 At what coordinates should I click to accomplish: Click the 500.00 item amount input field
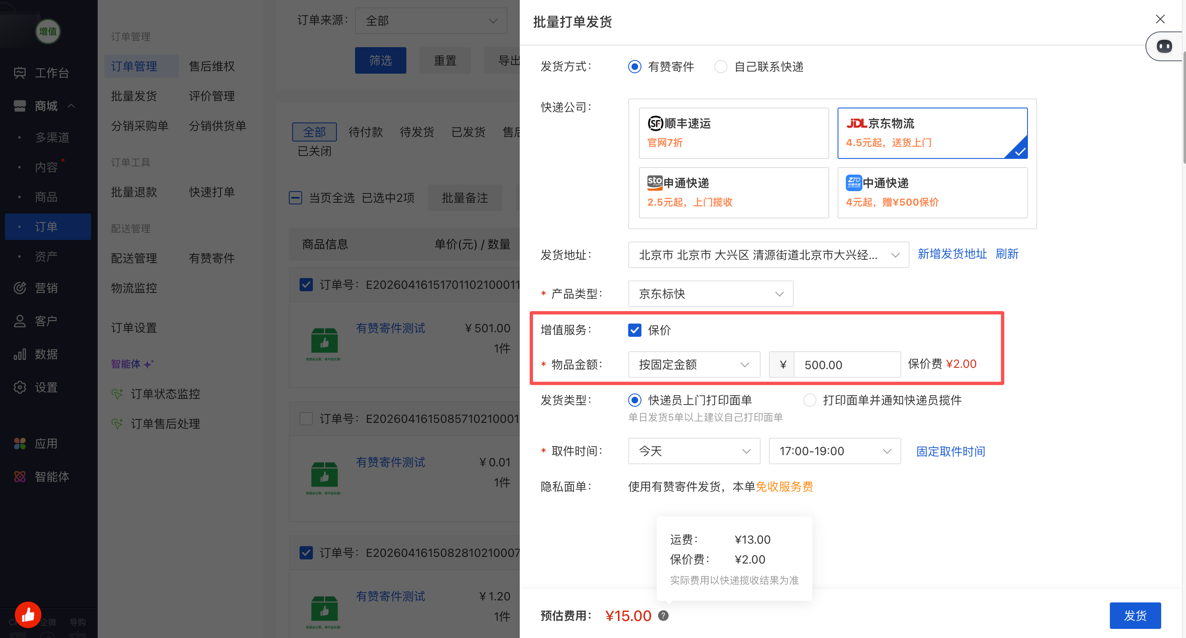point(846,365)
